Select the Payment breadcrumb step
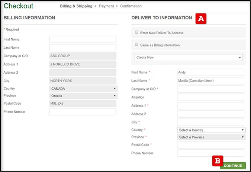Image resolution: width=251 pixels, height=172 pixels. (106, 6)
